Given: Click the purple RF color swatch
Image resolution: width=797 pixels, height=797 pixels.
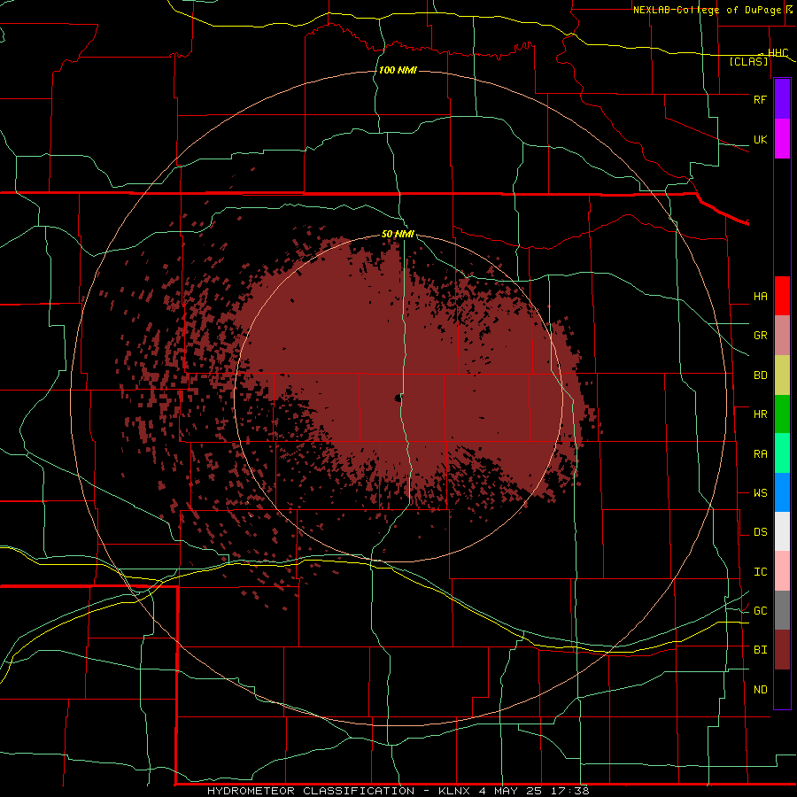Looking at the screenshot, I should point(782,99).
